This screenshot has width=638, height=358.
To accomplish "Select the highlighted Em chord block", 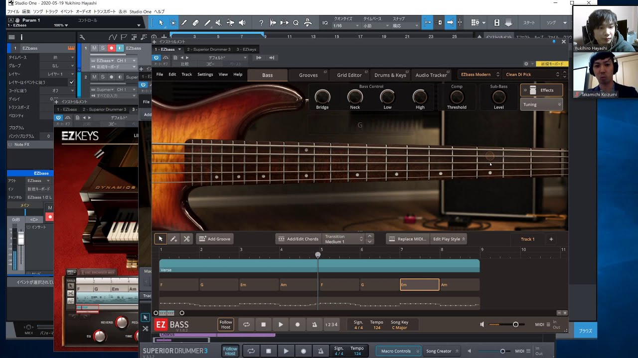I will [x=420, y=284].
